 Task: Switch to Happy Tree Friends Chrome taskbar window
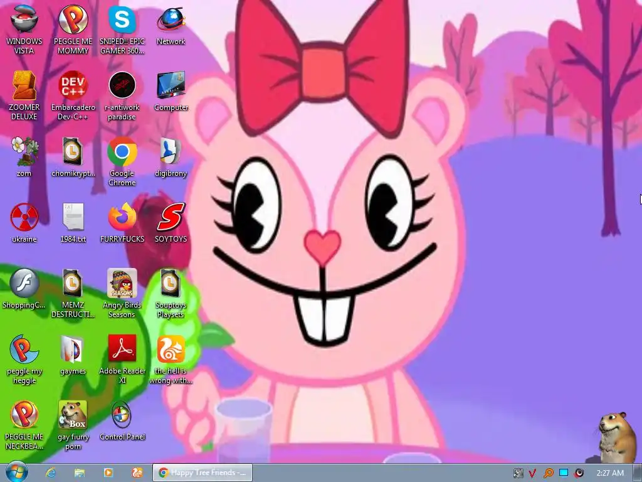tap(203, 473)
